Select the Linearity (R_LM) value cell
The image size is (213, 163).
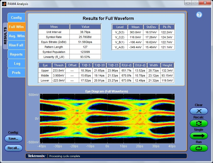pos(85,57)
